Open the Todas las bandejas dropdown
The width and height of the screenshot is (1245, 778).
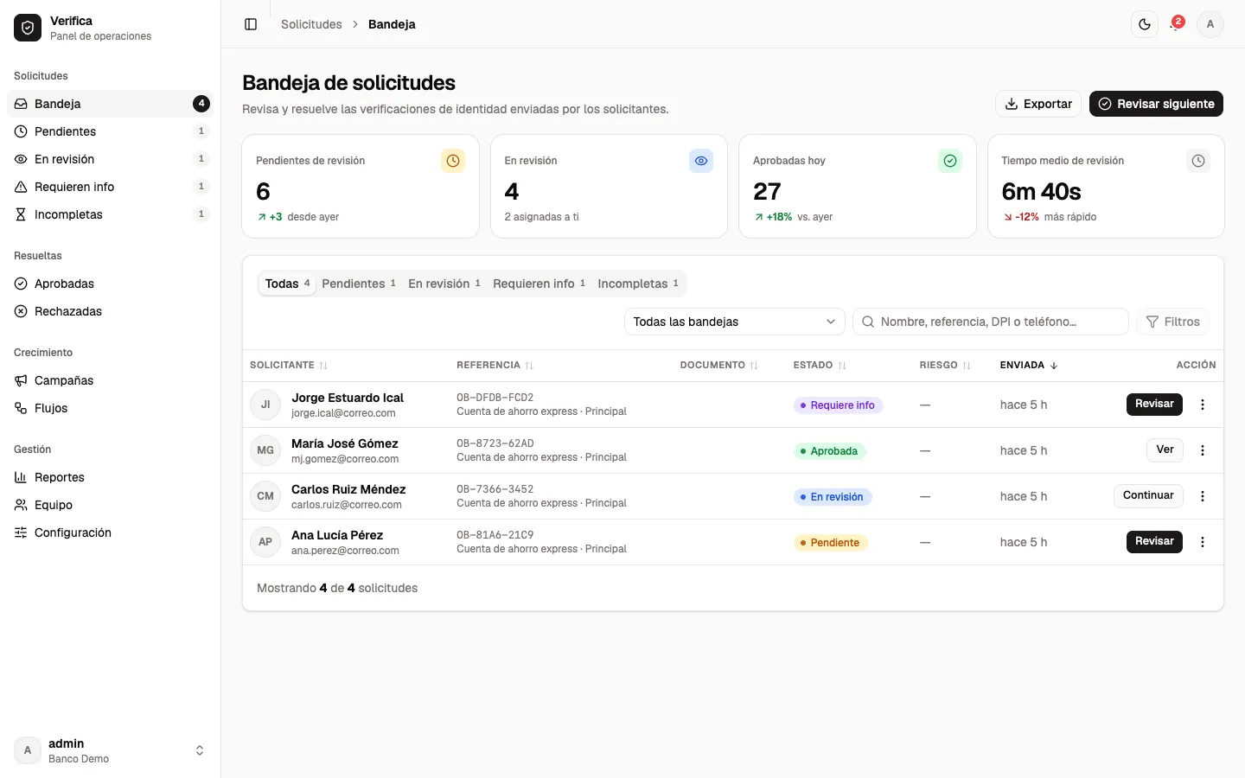click(734, 322)
